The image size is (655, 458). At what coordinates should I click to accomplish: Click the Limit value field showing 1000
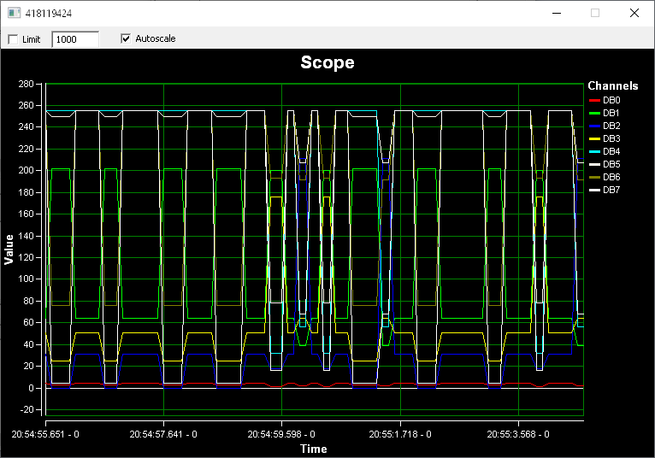(75, 39)
